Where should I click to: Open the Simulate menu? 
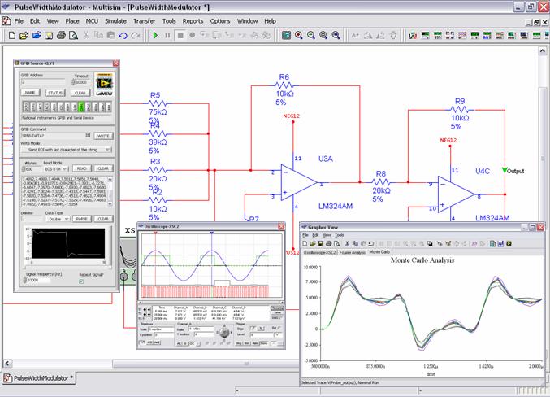(115, 20)
